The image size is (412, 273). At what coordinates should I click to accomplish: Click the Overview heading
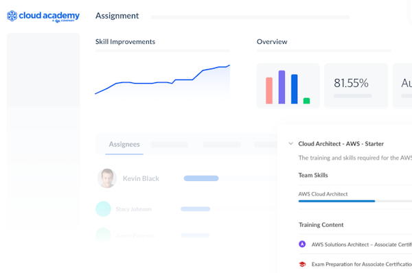point(272,42)
